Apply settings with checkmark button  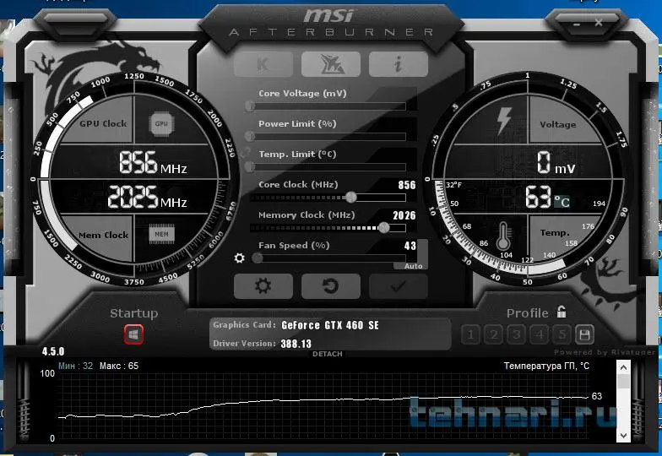(x=399, y=286)
